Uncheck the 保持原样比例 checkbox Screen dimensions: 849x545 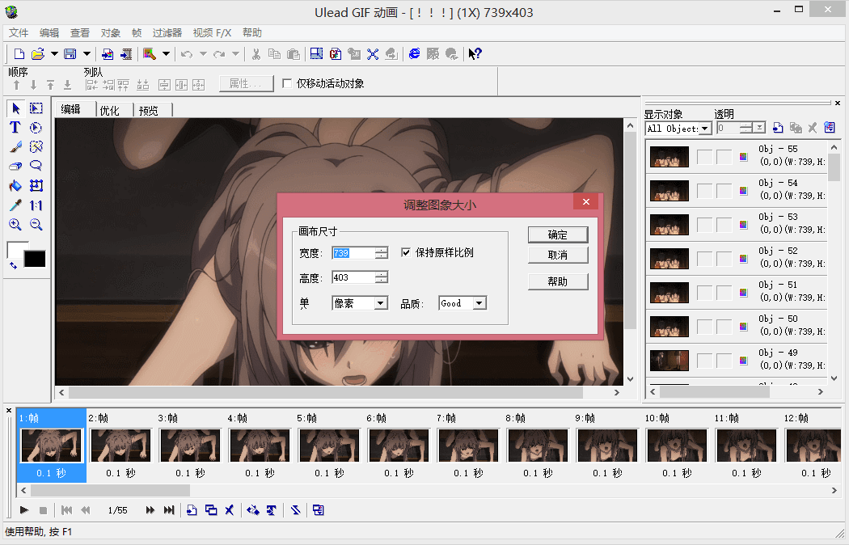click(406, 252)
